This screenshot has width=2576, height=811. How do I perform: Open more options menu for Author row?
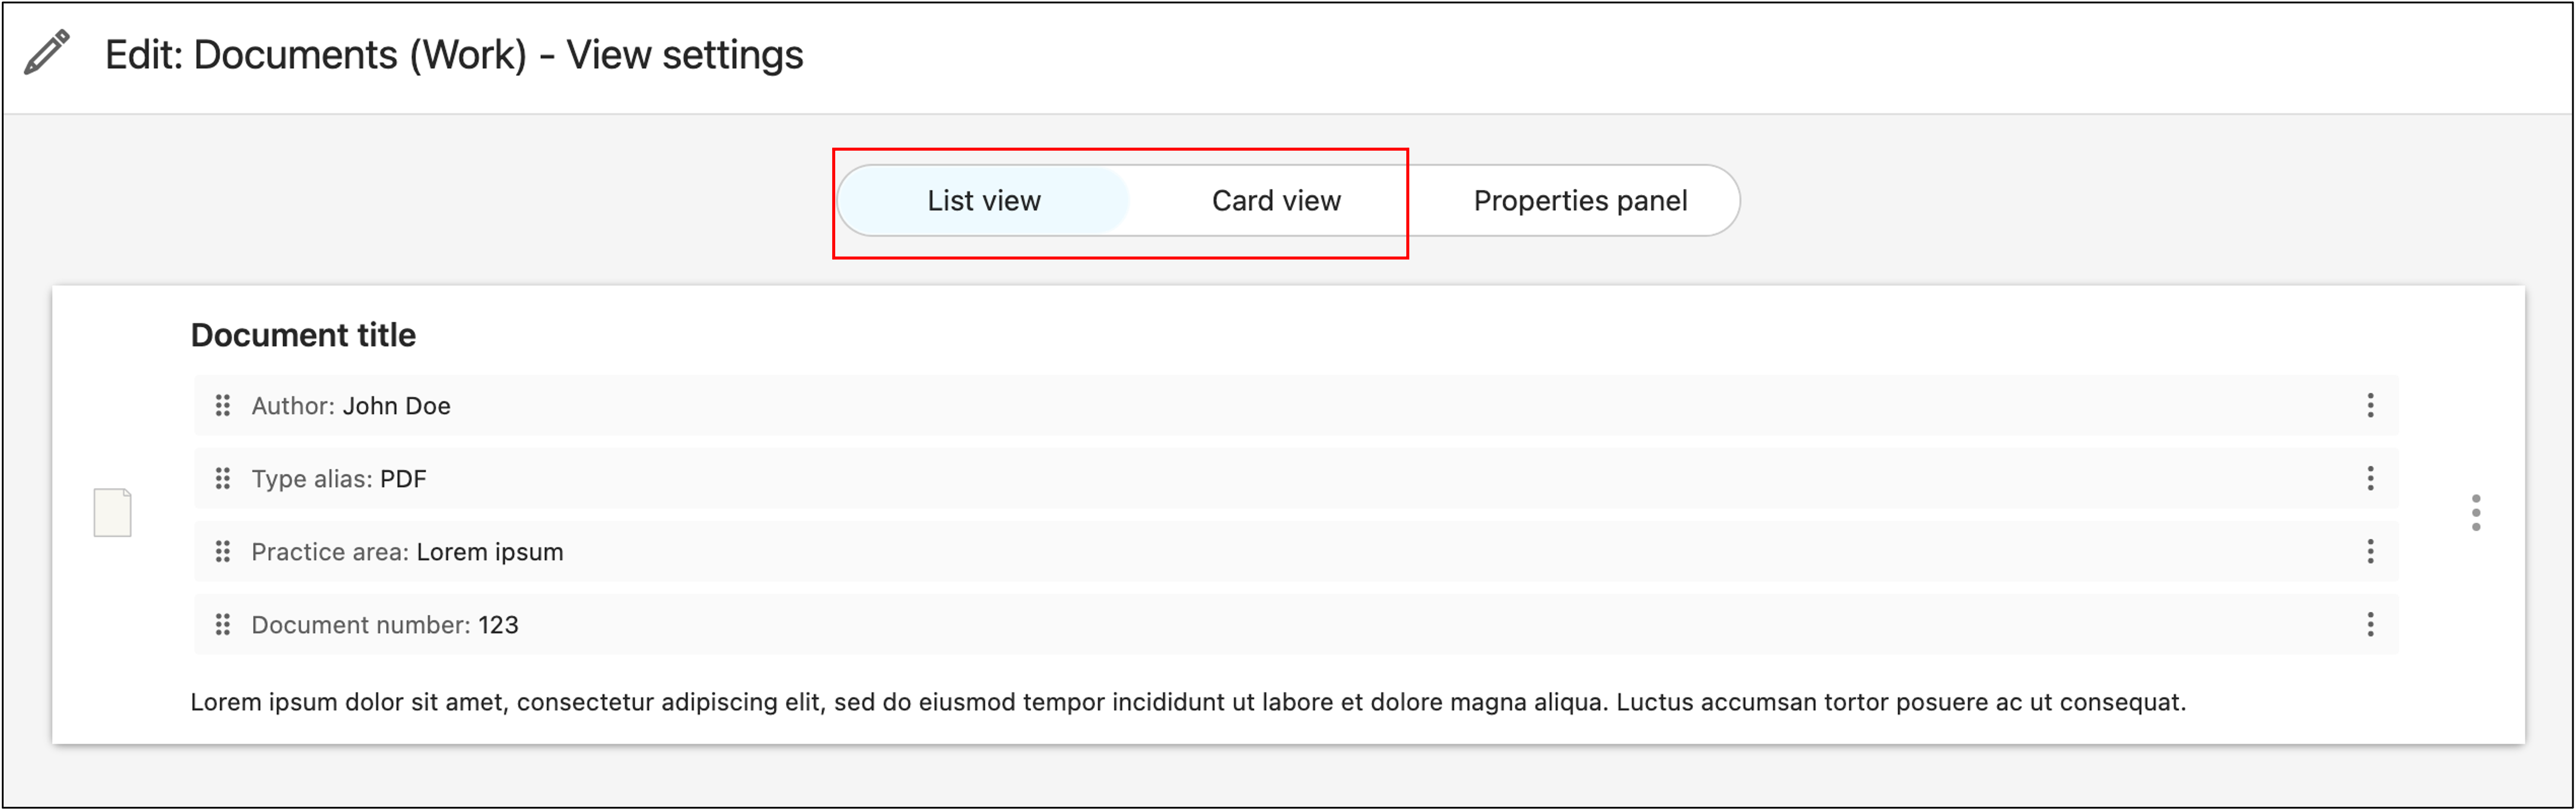[2369, 405]
